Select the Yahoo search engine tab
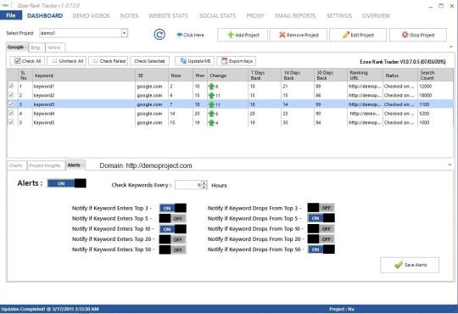Viewport: 458px width, 314px height. pyautogui.click(x=55, y=48)
